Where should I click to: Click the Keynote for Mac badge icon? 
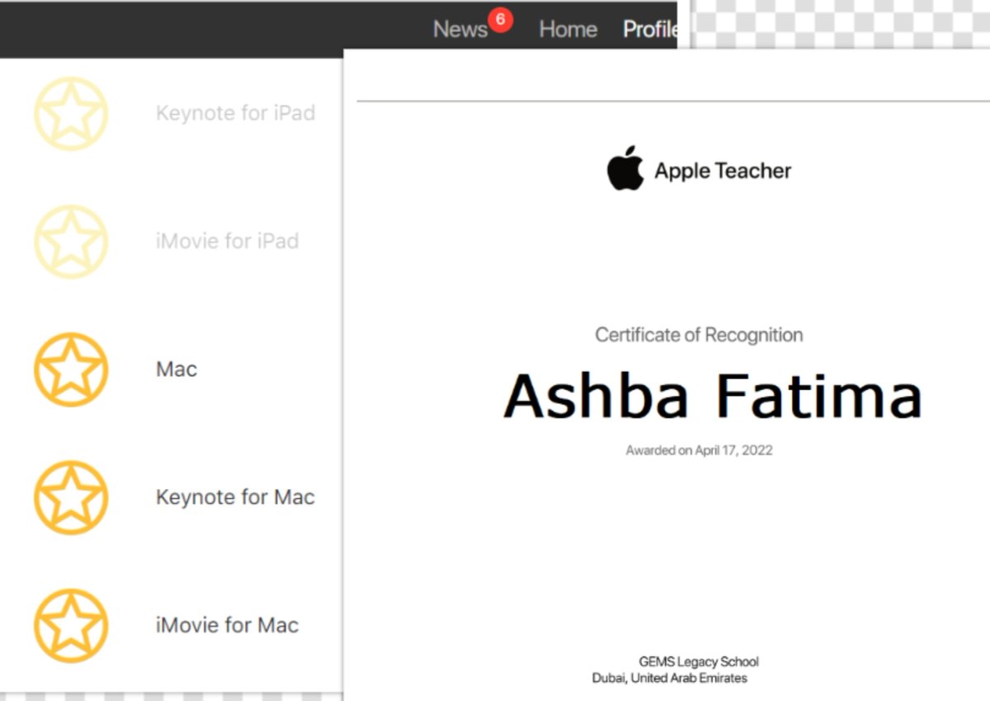click(71, 497)
